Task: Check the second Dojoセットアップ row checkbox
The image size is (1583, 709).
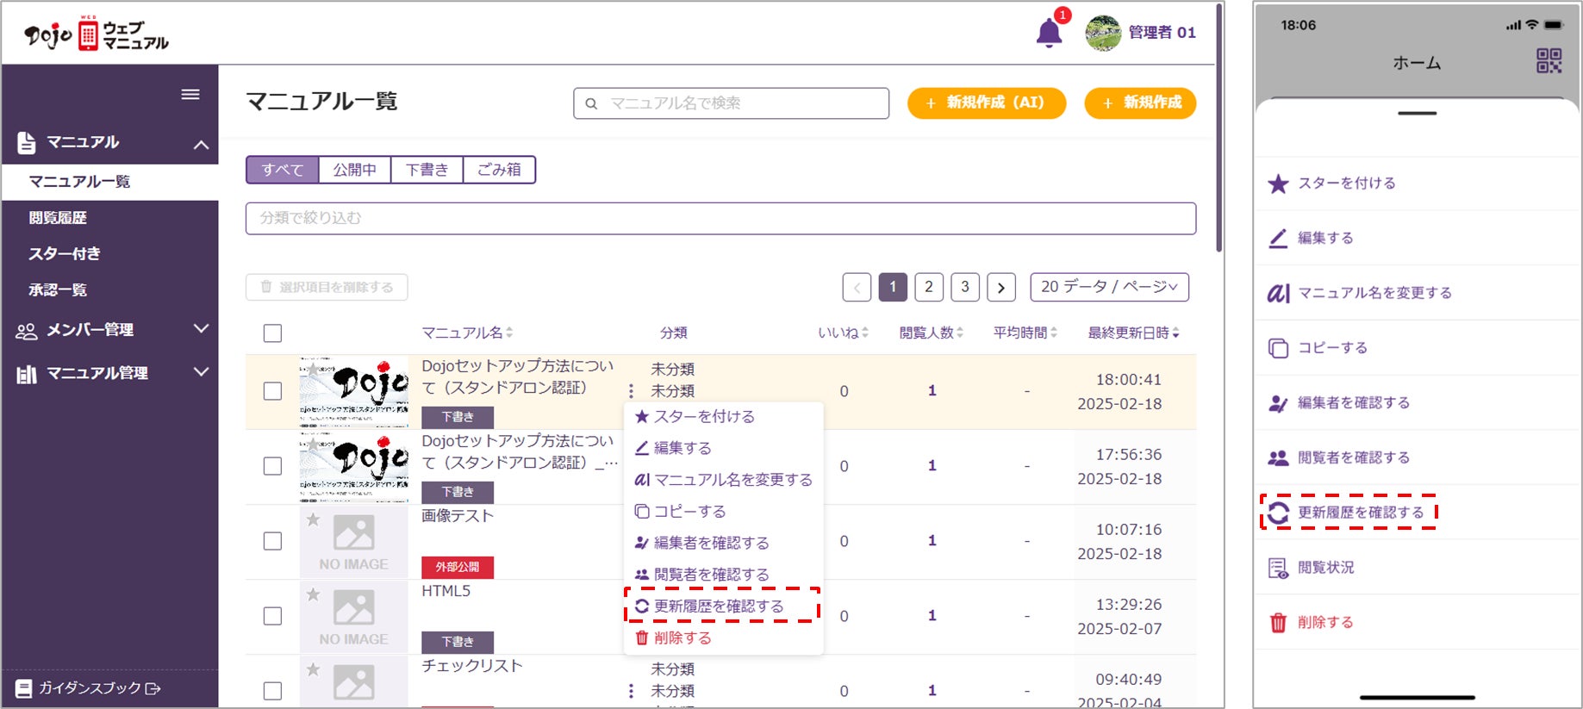Action: tap(272, 466)
